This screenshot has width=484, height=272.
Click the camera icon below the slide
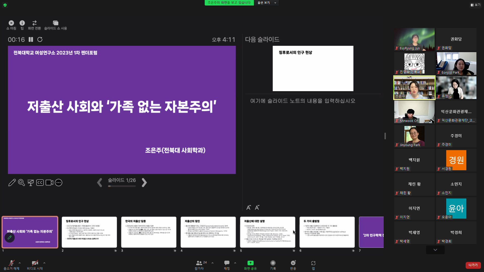pos(49,183)
